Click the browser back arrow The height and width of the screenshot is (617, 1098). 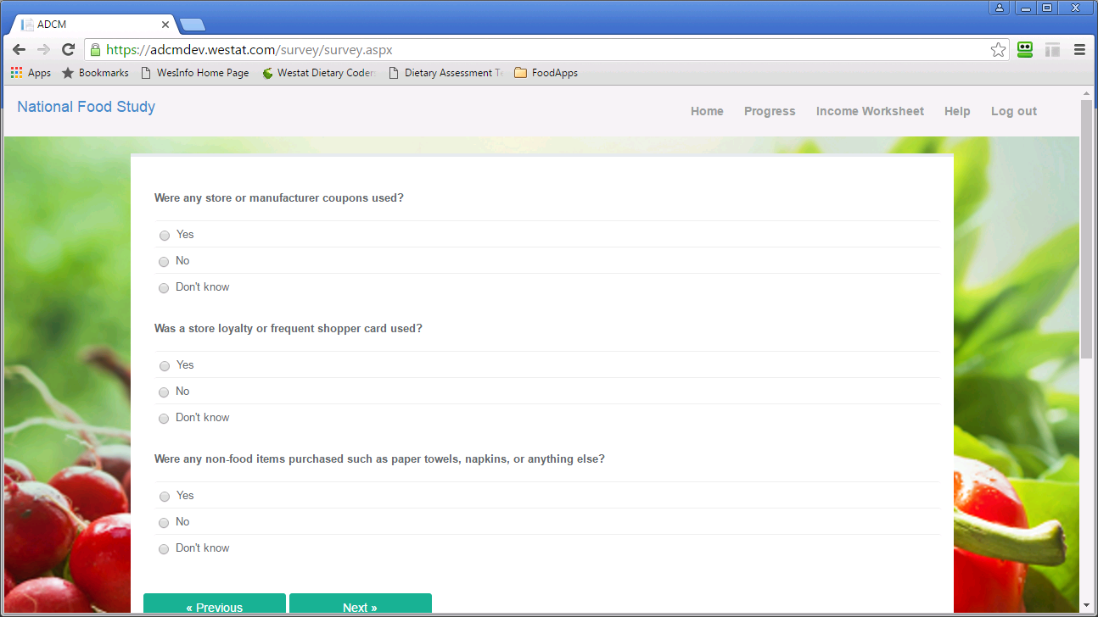click(19, 50)
